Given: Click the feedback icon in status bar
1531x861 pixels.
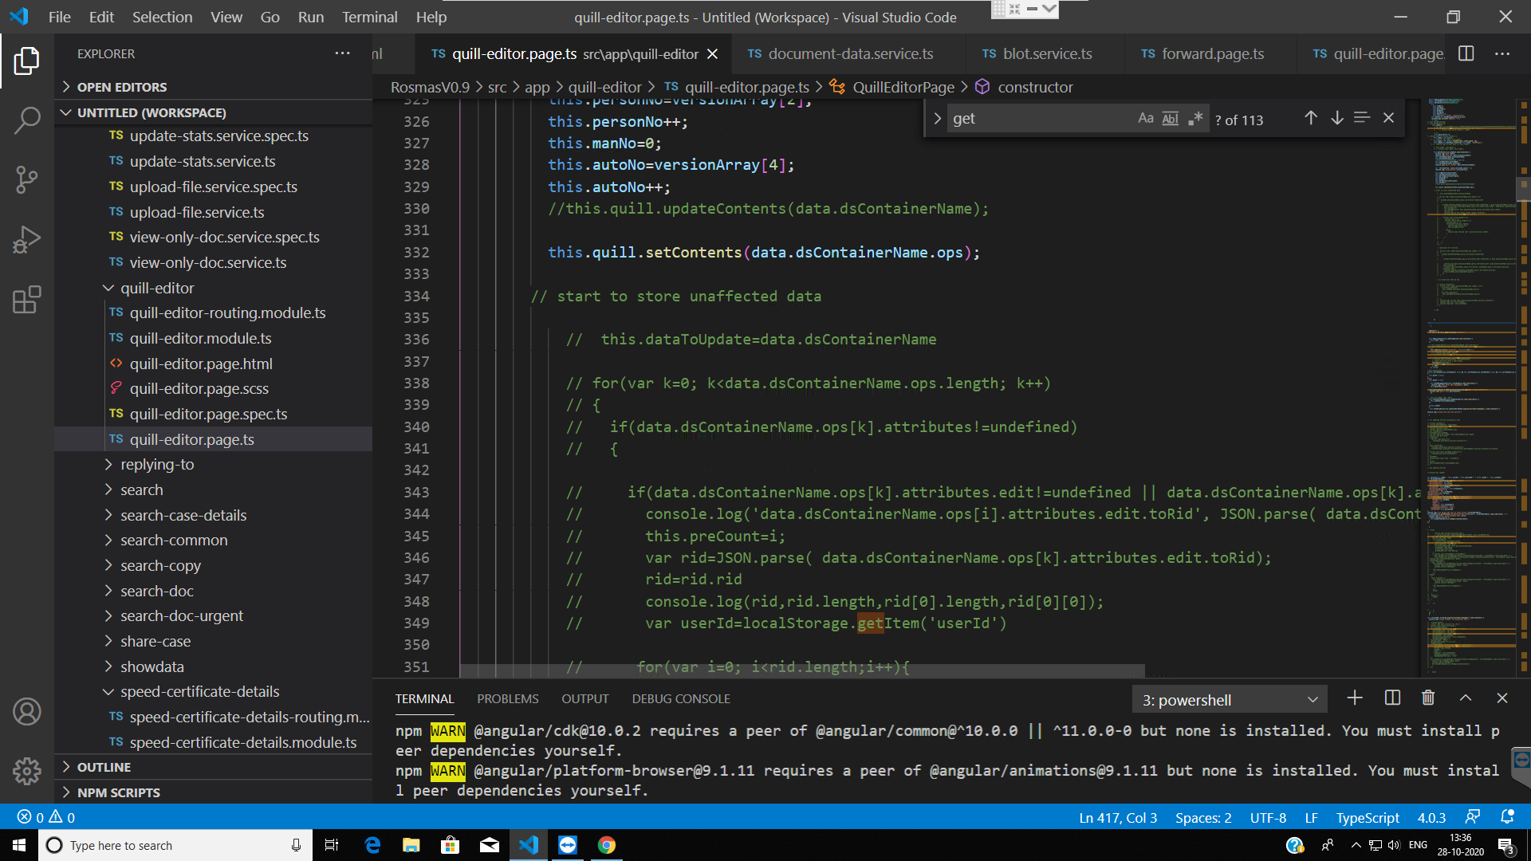Looking at the screenshot, I should [1473, 817].
